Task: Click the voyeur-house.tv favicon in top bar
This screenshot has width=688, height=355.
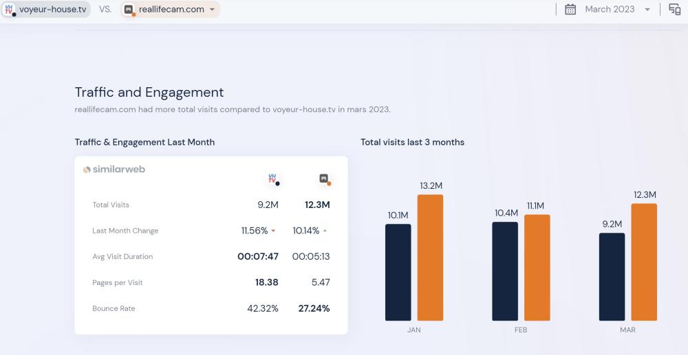Action: (10, 10)
